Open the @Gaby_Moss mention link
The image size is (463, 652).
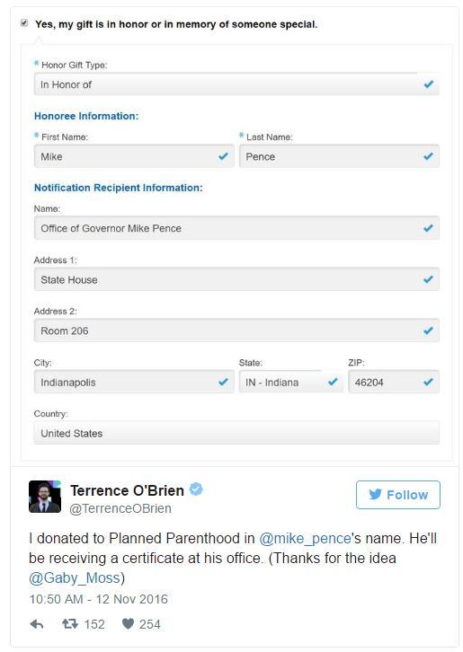click(x=75, y=578)
